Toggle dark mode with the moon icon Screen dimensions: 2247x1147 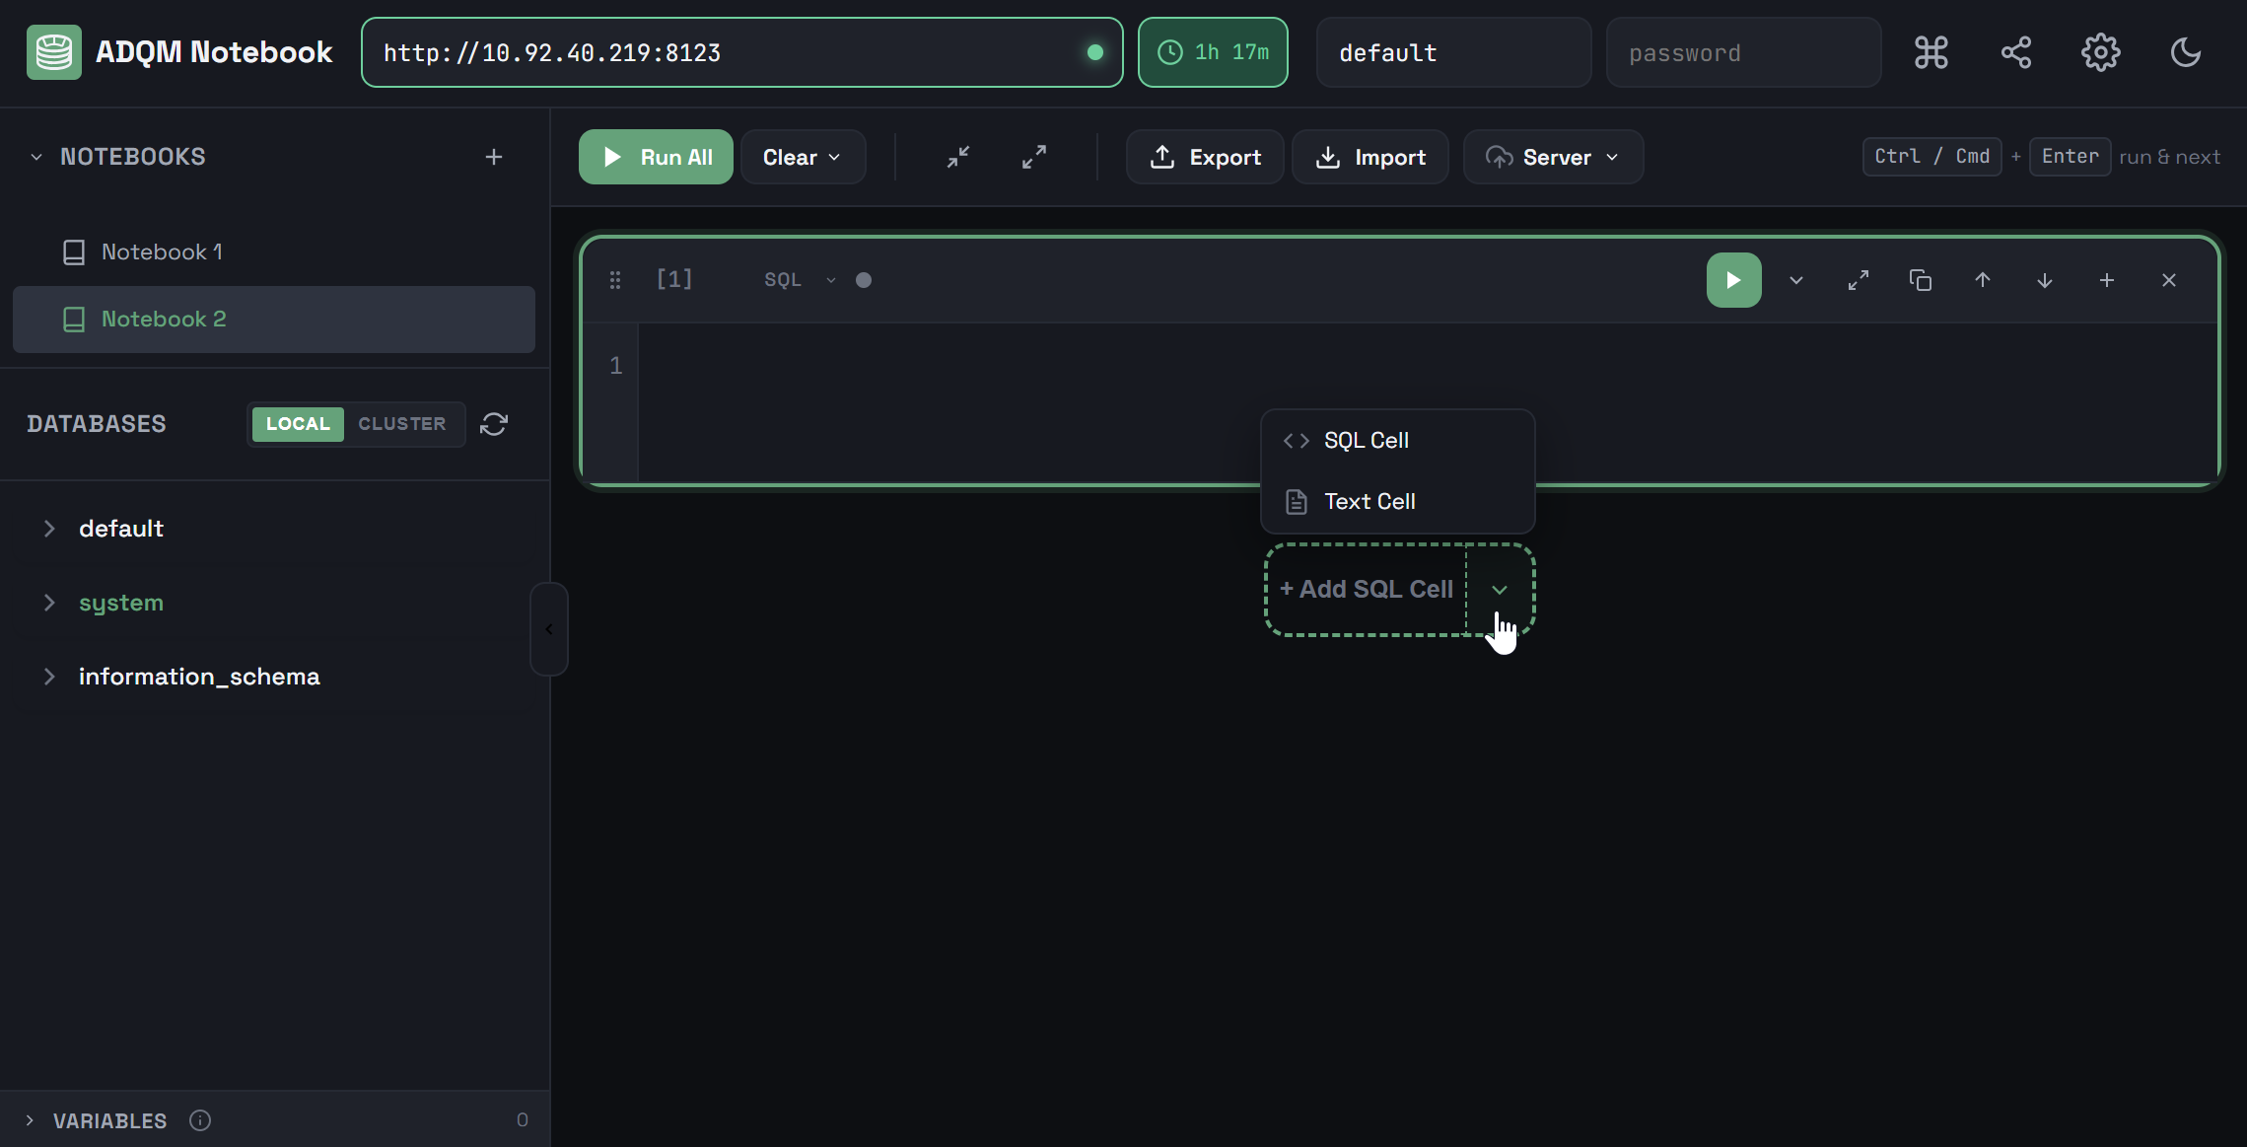pyautogui.click(x=2185, y=51)
